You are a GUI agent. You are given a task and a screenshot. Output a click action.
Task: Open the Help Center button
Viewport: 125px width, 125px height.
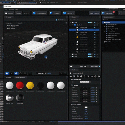click(x=94, y=13)
